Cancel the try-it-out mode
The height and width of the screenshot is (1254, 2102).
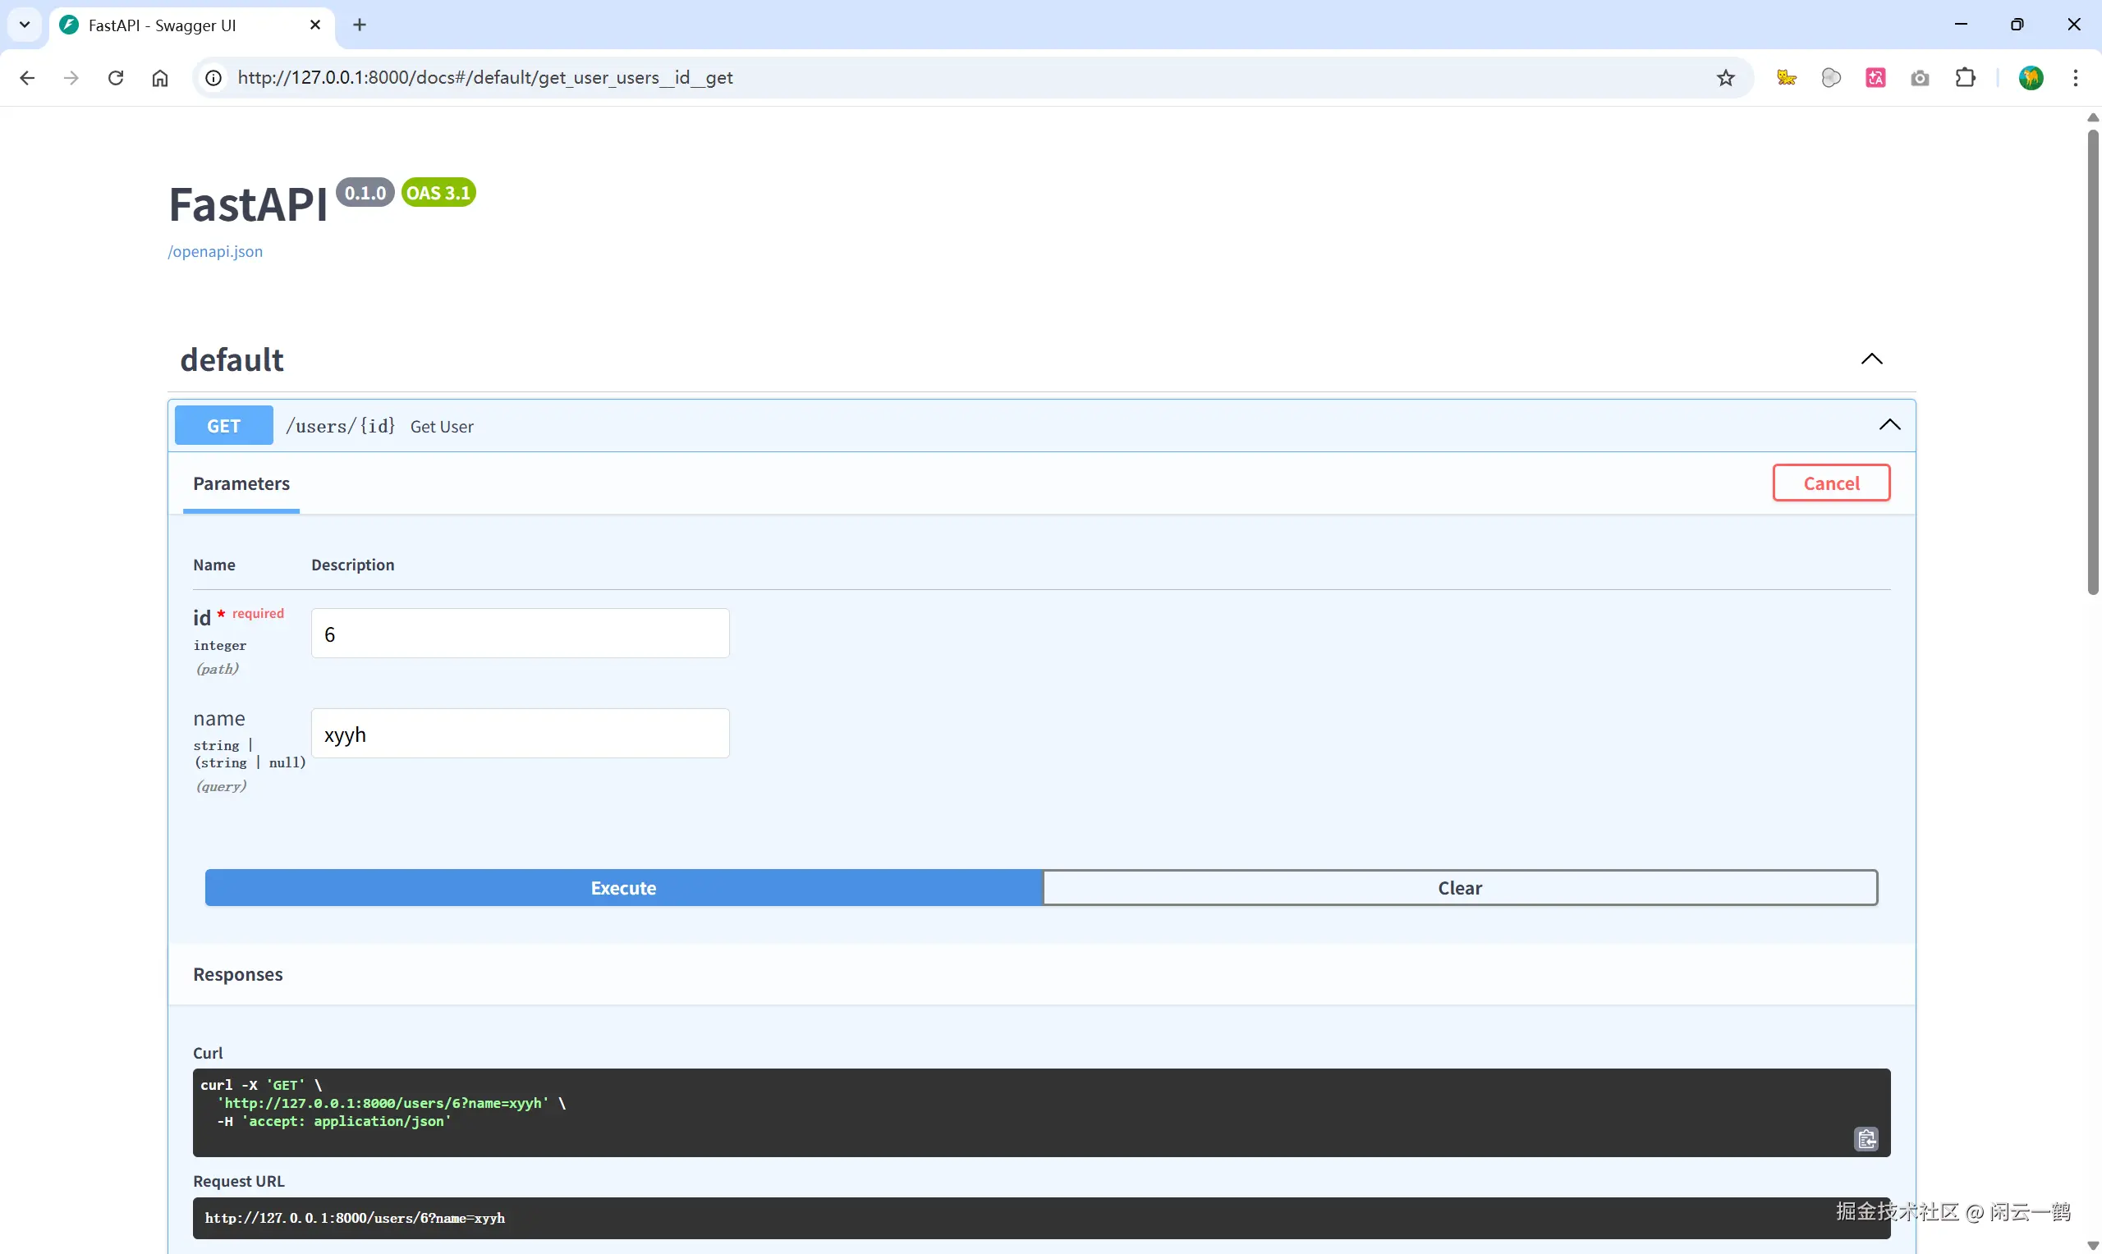pyautogui.click(x=1831, y=483)
